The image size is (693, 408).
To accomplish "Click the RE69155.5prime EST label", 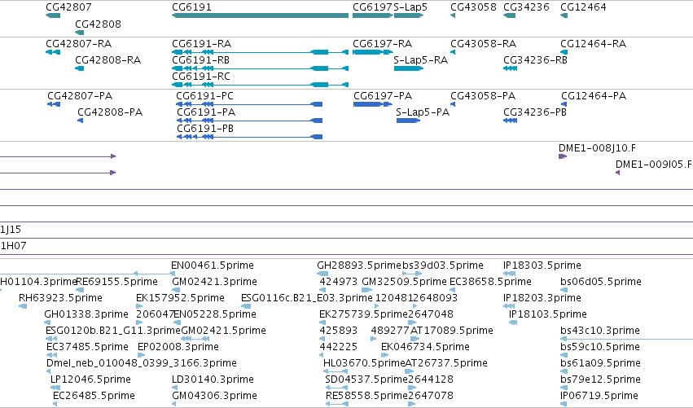I will 116,282.
